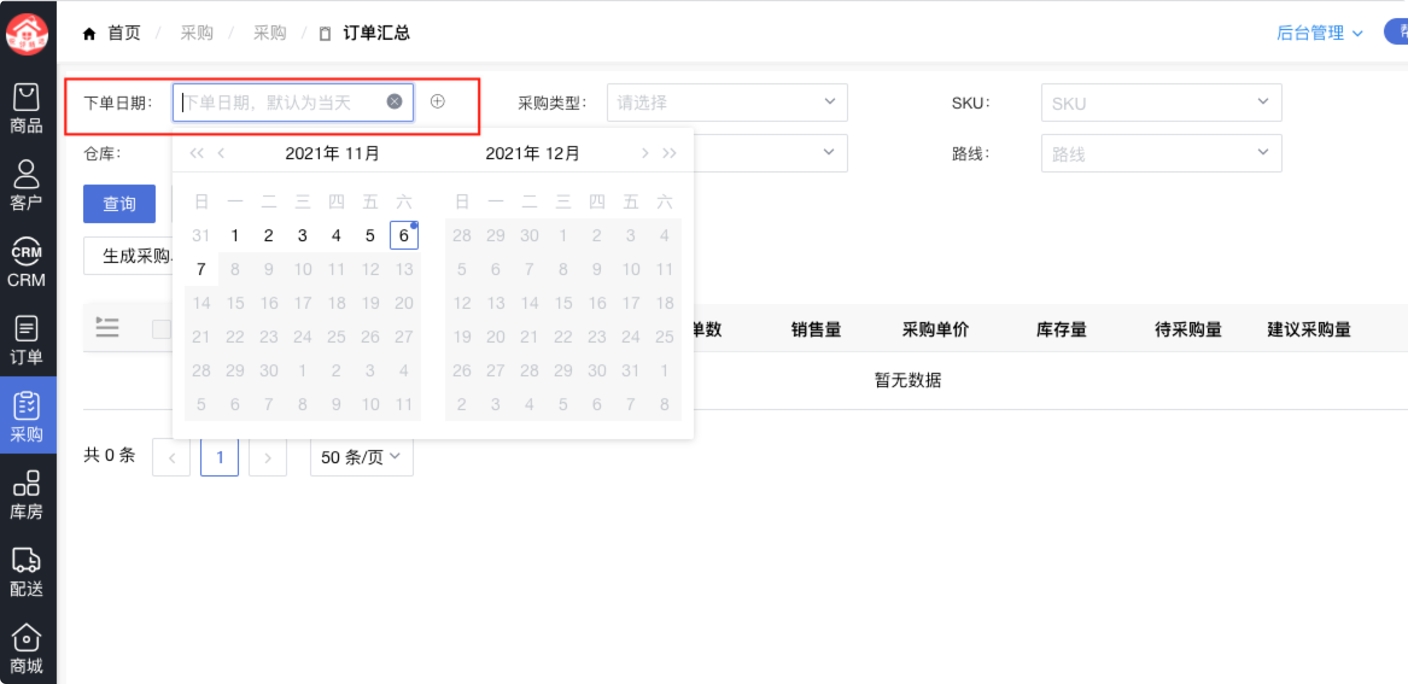Select November 4 in the calendar

coord(336,235)
